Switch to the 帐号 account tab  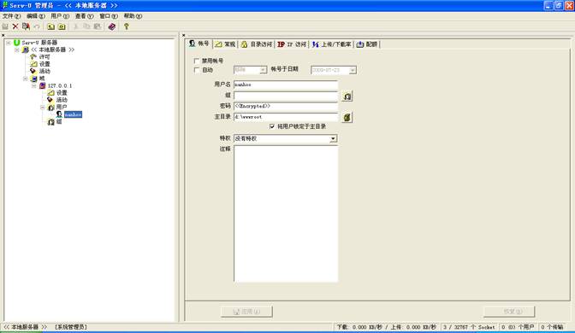pyautogui.click(x=199, y=44)
